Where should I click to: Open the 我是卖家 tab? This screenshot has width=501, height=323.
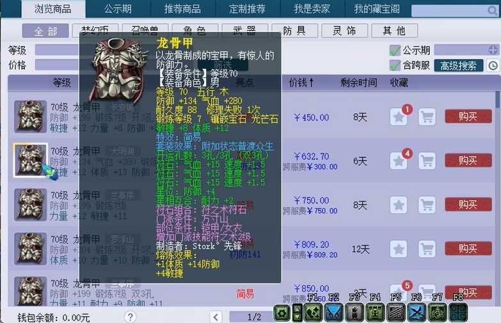[312, 8]
